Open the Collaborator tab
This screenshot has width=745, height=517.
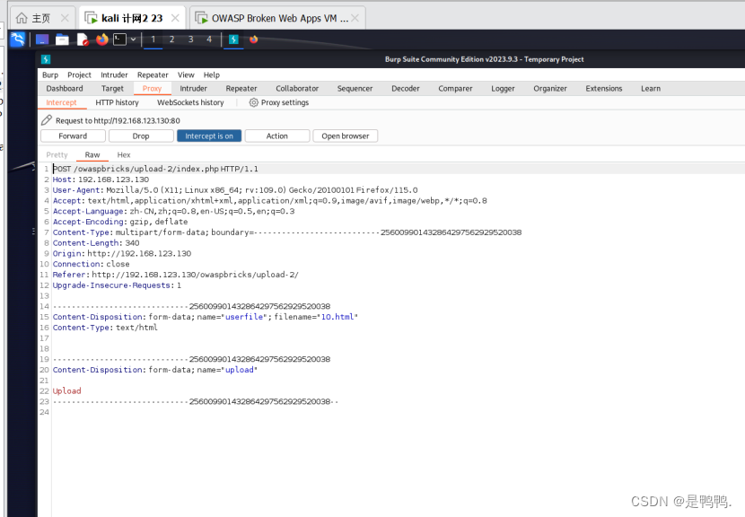[x=297, y=88]
